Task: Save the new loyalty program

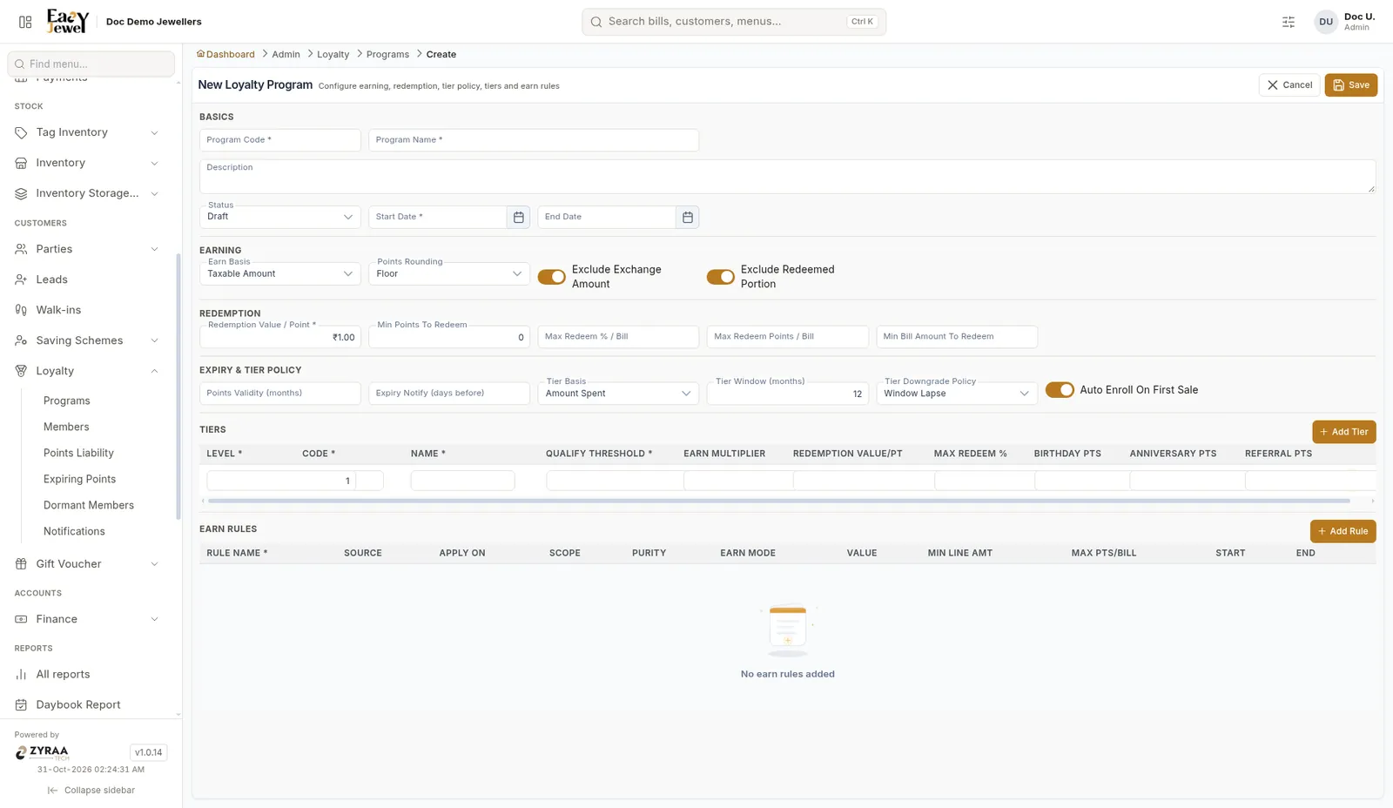Action: pos(1351,85)
